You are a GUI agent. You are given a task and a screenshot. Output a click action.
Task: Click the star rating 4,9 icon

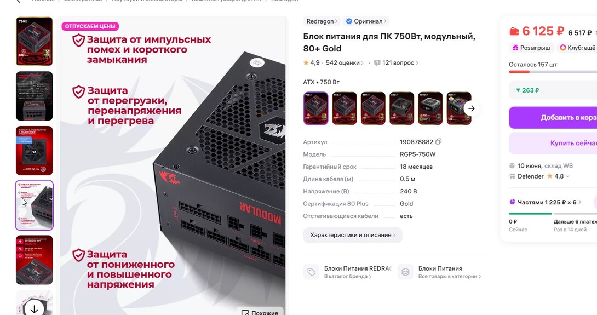pyautogui.click(x=306, y=63)
